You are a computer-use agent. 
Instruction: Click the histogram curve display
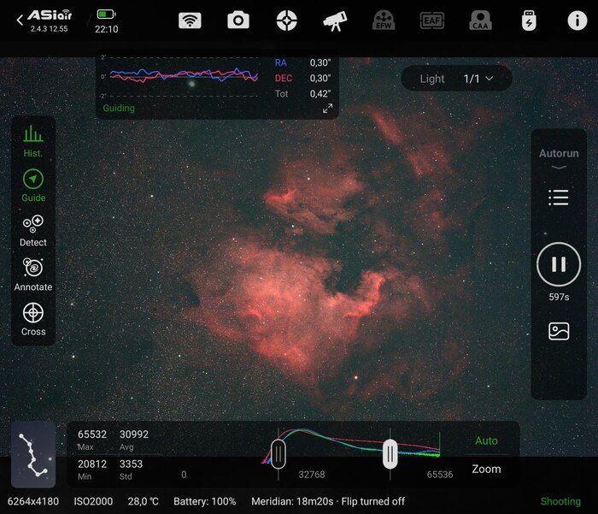(350, 446)
